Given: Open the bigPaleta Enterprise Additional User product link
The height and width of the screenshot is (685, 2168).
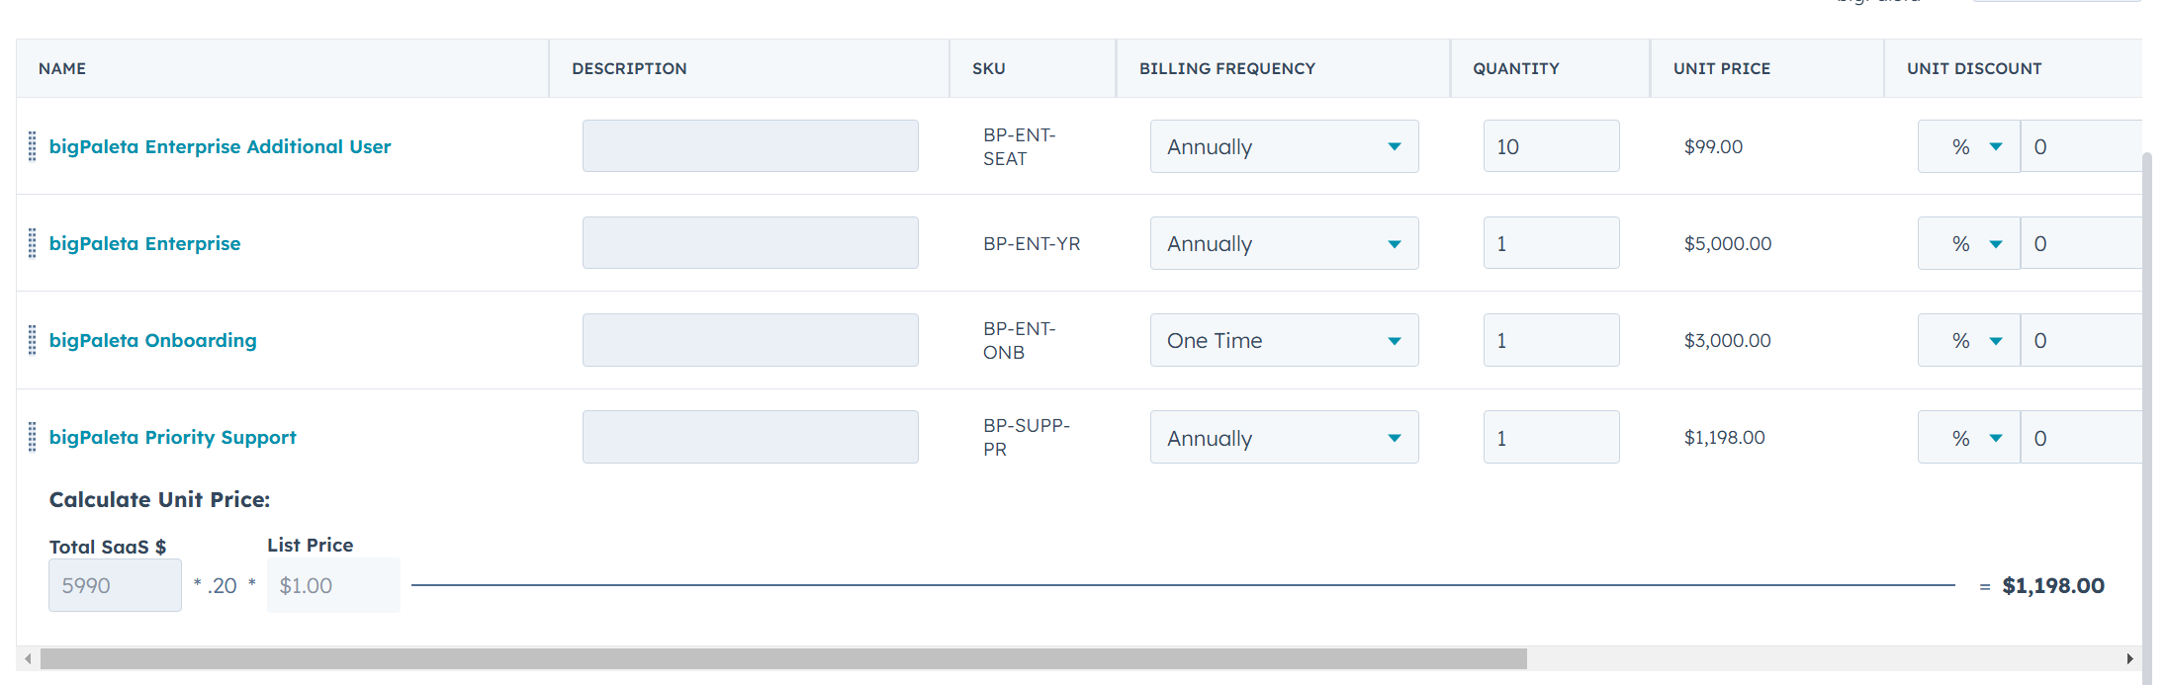Looking at the screenshot, I should [x=221, y=145].
